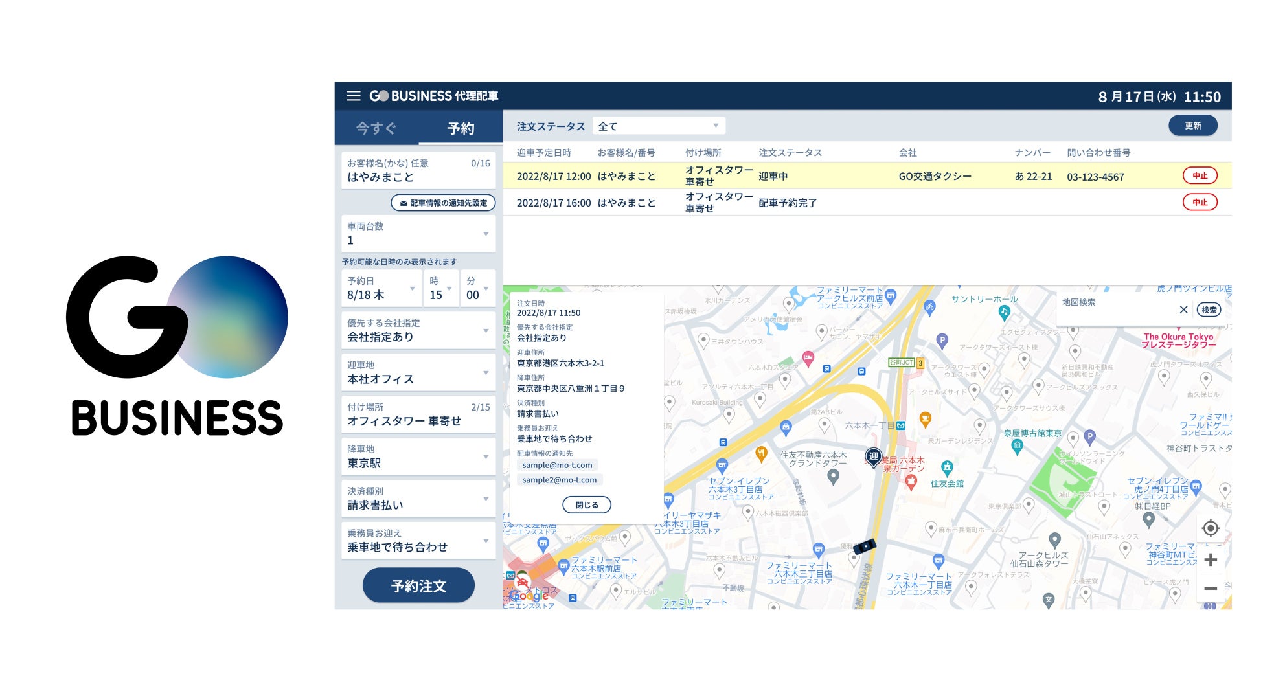Image resolution: width=1263 pixels, height=687 pixels.
Task: Clear the map search with X icon
Action: coord(1183,310)
